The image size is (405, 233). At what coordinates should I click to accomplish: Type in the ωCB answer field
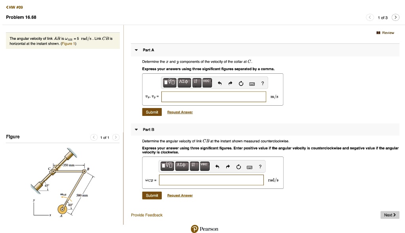211,180
